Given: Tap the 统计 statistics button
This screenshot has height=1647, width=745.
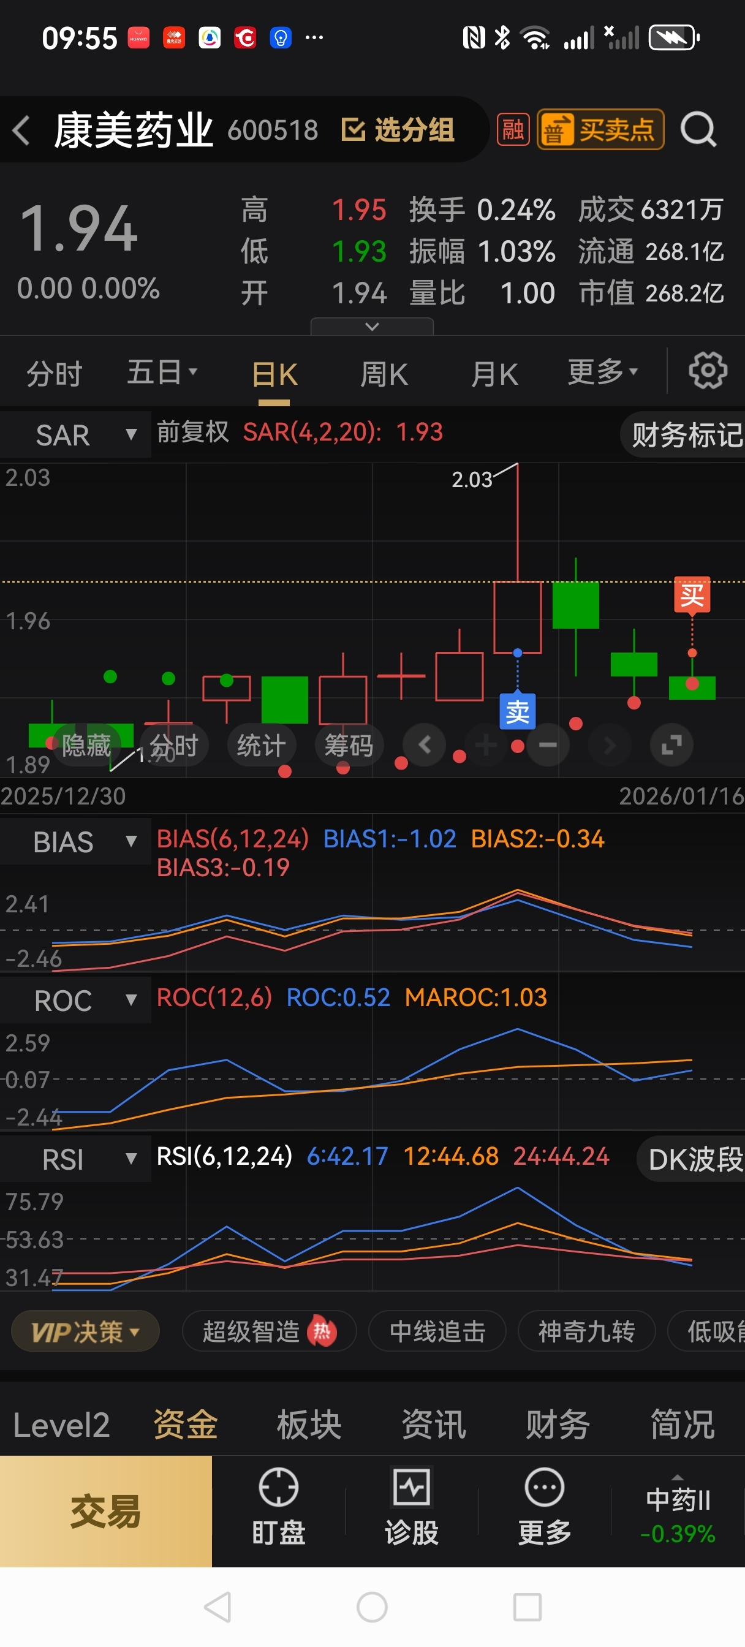Looking at the screenshot, I should pyautogui.click(x=262, y=745).
